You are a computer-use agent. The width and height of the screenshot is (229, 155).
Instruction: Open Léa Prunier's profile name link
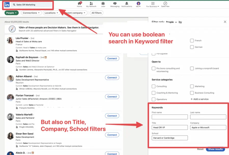22,38
